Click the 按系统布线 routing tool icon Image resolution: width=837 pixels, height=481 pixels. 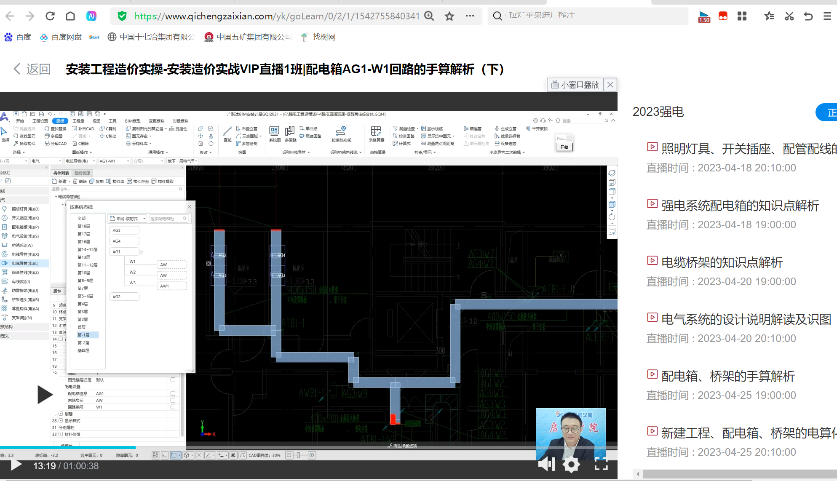[341, 134]
